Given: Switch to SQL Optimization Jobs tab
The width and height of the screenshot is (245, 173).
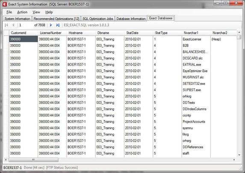Looking at the screenshot, I should pos(97,19).
